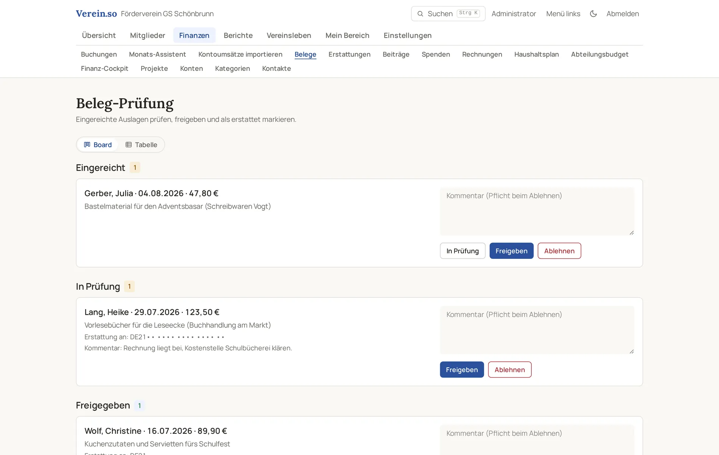Open Kontoumsätze importieren

tap(240, 54)
